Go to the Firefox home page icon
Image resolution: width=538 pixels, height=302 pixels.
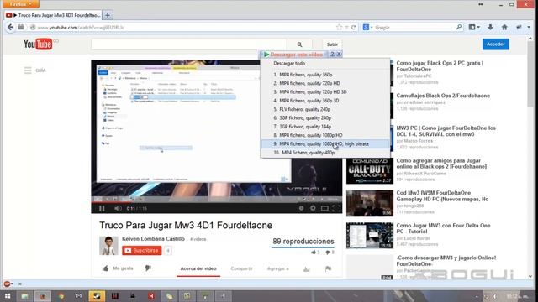click(x=504, y=27)
